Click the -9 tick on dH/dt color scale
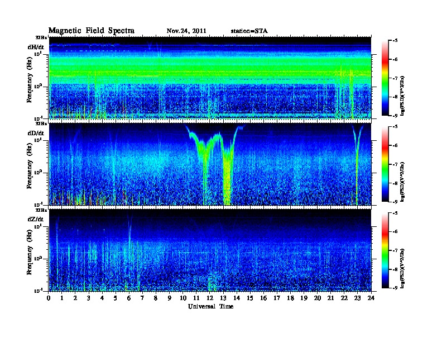This screenshot has height=342, width=442. [395, 116]
